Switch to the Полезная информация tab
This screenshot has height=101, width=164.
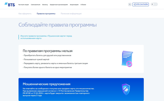[x=71, y=14]
